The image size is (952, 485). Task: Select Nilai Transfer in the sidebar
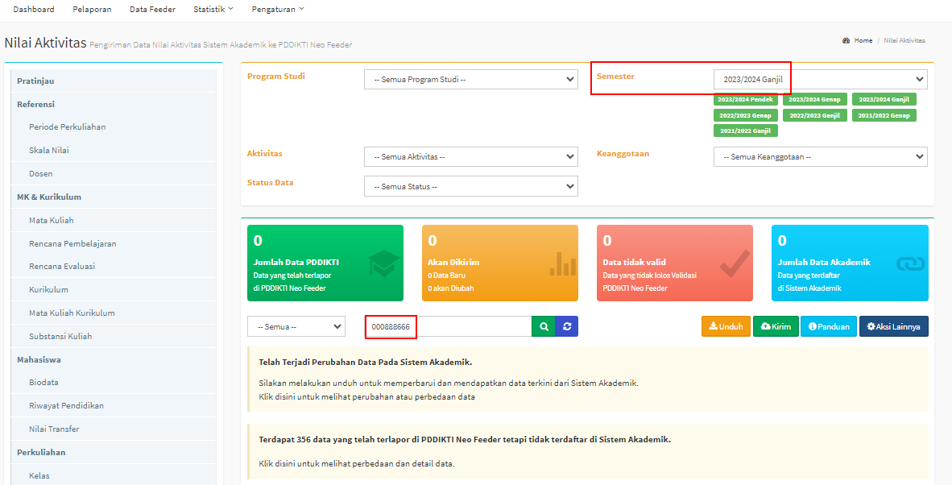[x=114, y=429]
